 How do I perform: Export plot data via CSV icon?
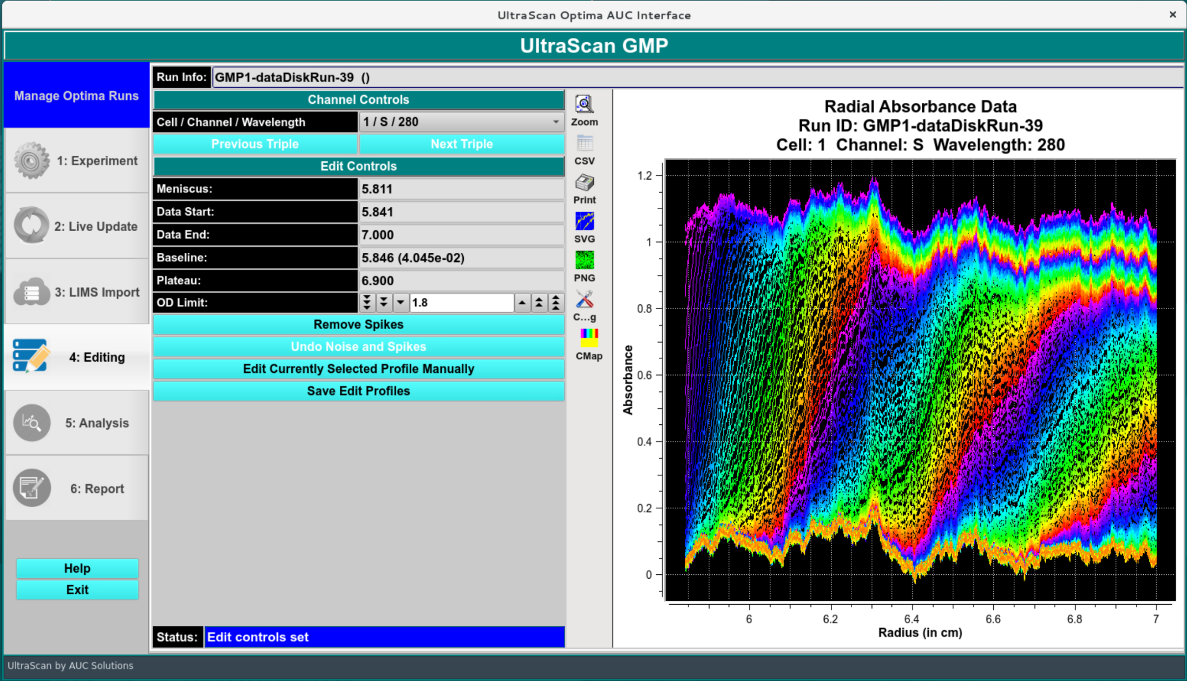point(584,144)
